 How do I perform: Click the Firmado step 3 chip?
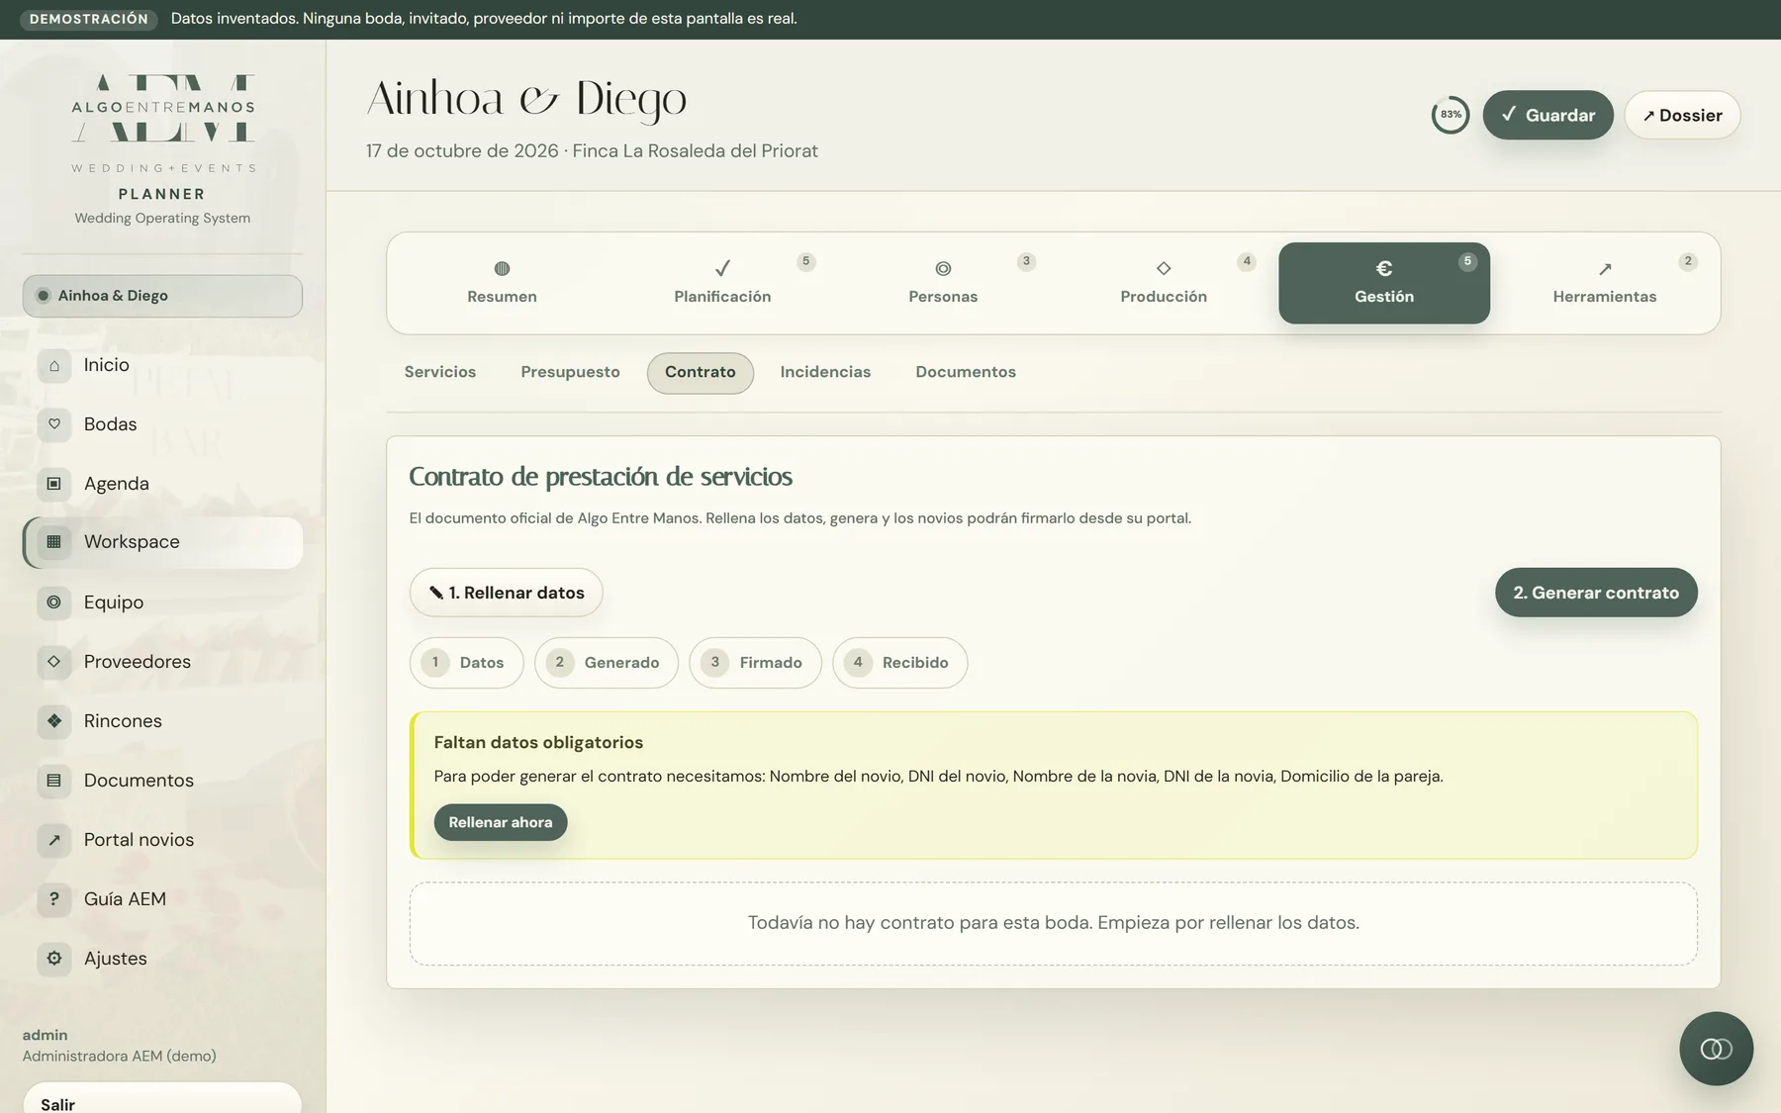[755, 663]
